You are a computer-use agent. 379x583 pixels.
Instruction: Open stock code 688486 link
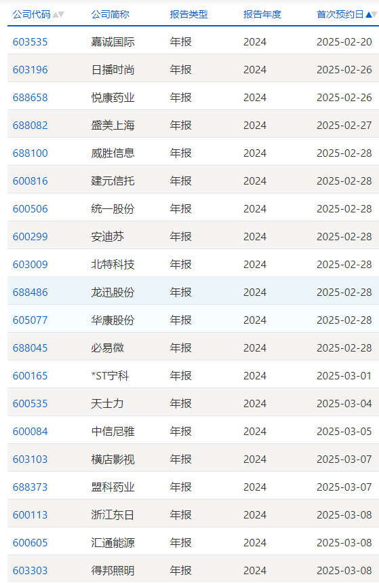click(30, 293)
